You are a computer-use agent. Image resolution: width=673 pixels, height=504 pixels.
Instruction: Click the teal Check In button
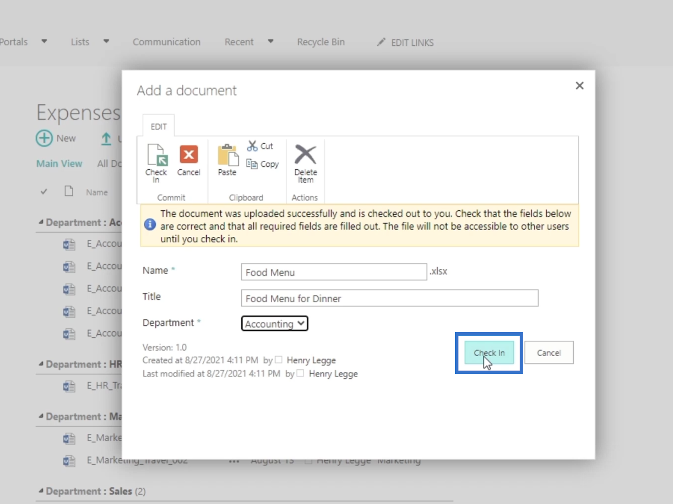pos(489,353)
